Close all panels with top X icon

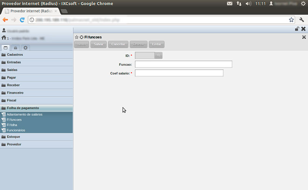[303, 29]
